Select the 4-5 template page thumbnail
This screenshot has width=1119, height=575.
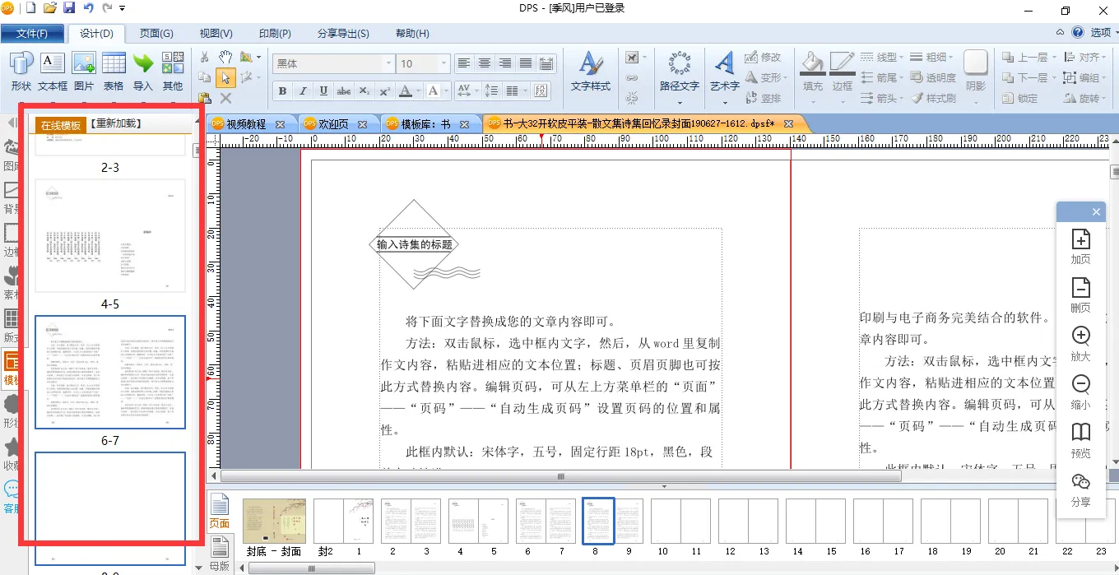(x=110, y=236)
